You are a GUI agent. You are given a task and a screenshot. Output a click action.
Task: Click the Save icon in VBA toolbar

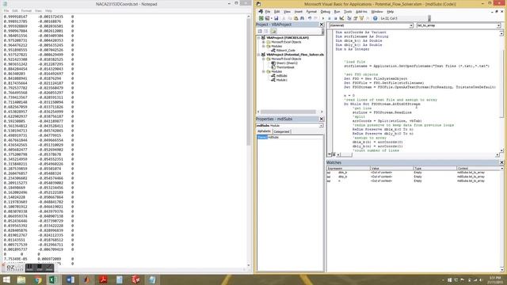[276, 18]
